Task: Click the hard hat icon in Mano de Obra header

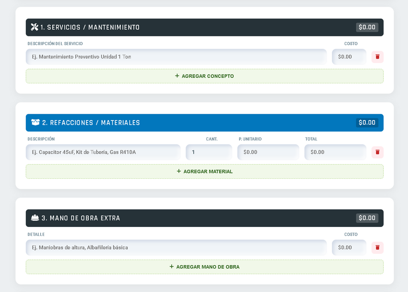Action: (35, 218)
